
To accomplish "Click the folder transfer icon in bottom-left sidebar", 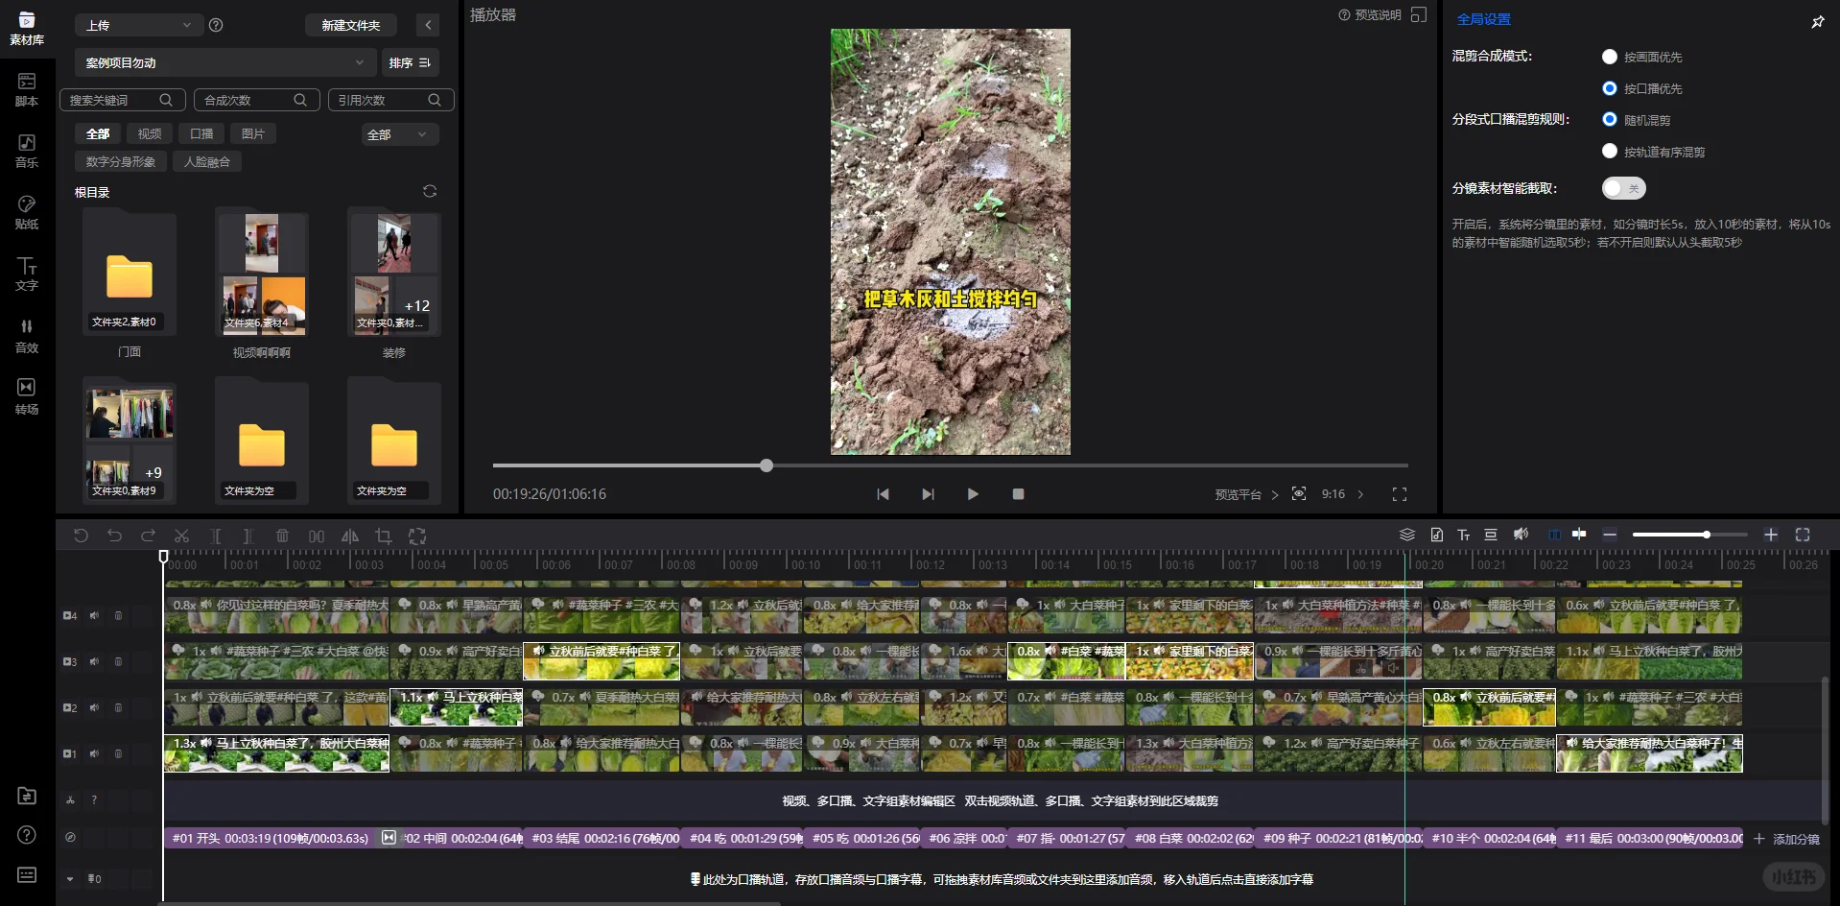I will pos(27,796).
